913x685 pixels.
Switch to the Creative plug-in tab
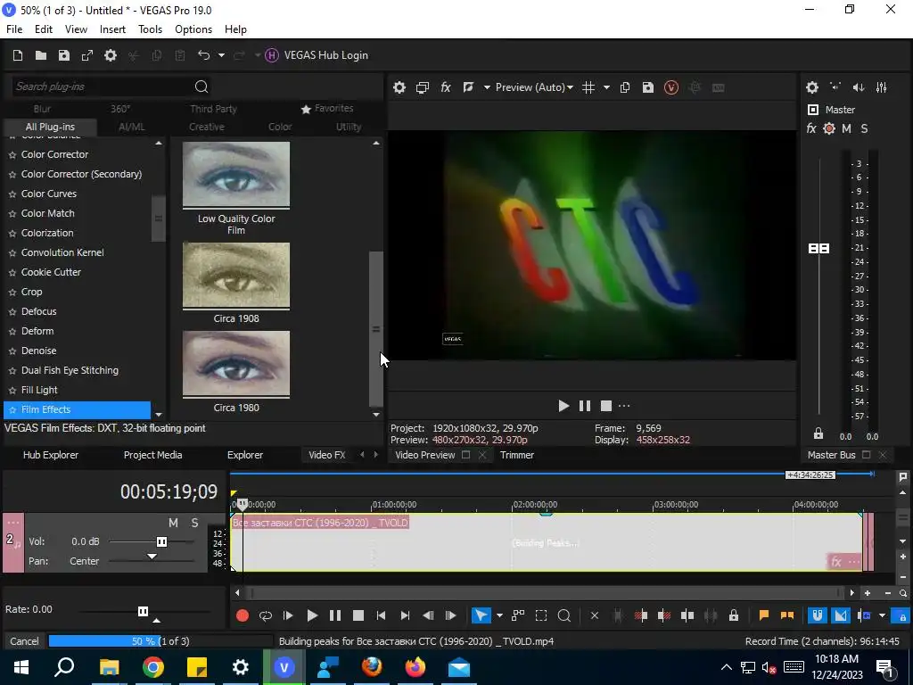[207, 127]
